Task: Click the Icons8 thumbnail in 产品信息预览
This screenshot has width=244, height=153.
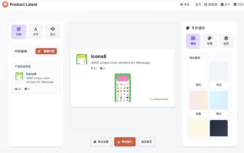Action: (19, 76)
